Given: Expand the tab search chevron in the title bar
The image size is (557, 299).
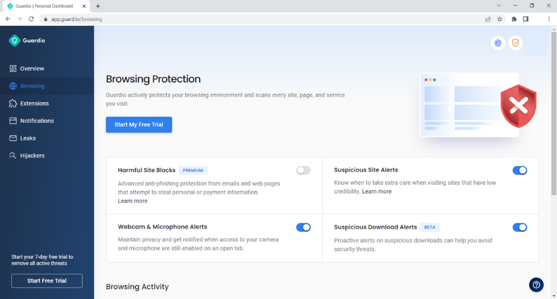Looking at the screenshot, I should (x=499, y=5).
